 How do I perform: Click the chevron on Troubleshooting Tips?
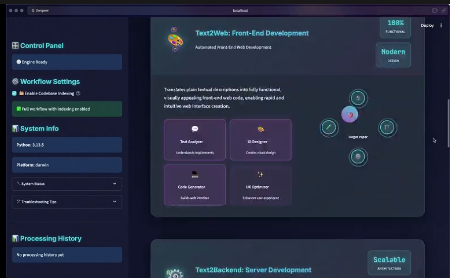click(114, 202)
